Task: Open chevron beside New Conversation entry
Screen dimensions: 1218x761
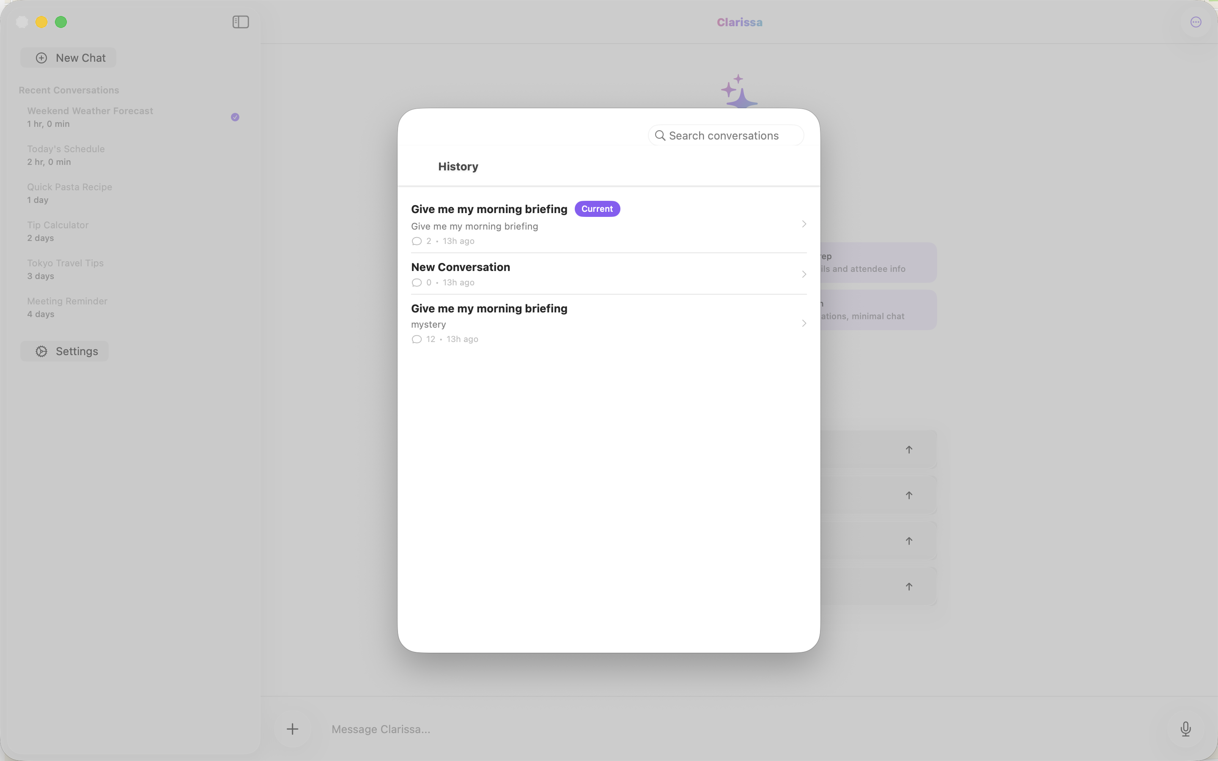Action: (x=804, y=274)
